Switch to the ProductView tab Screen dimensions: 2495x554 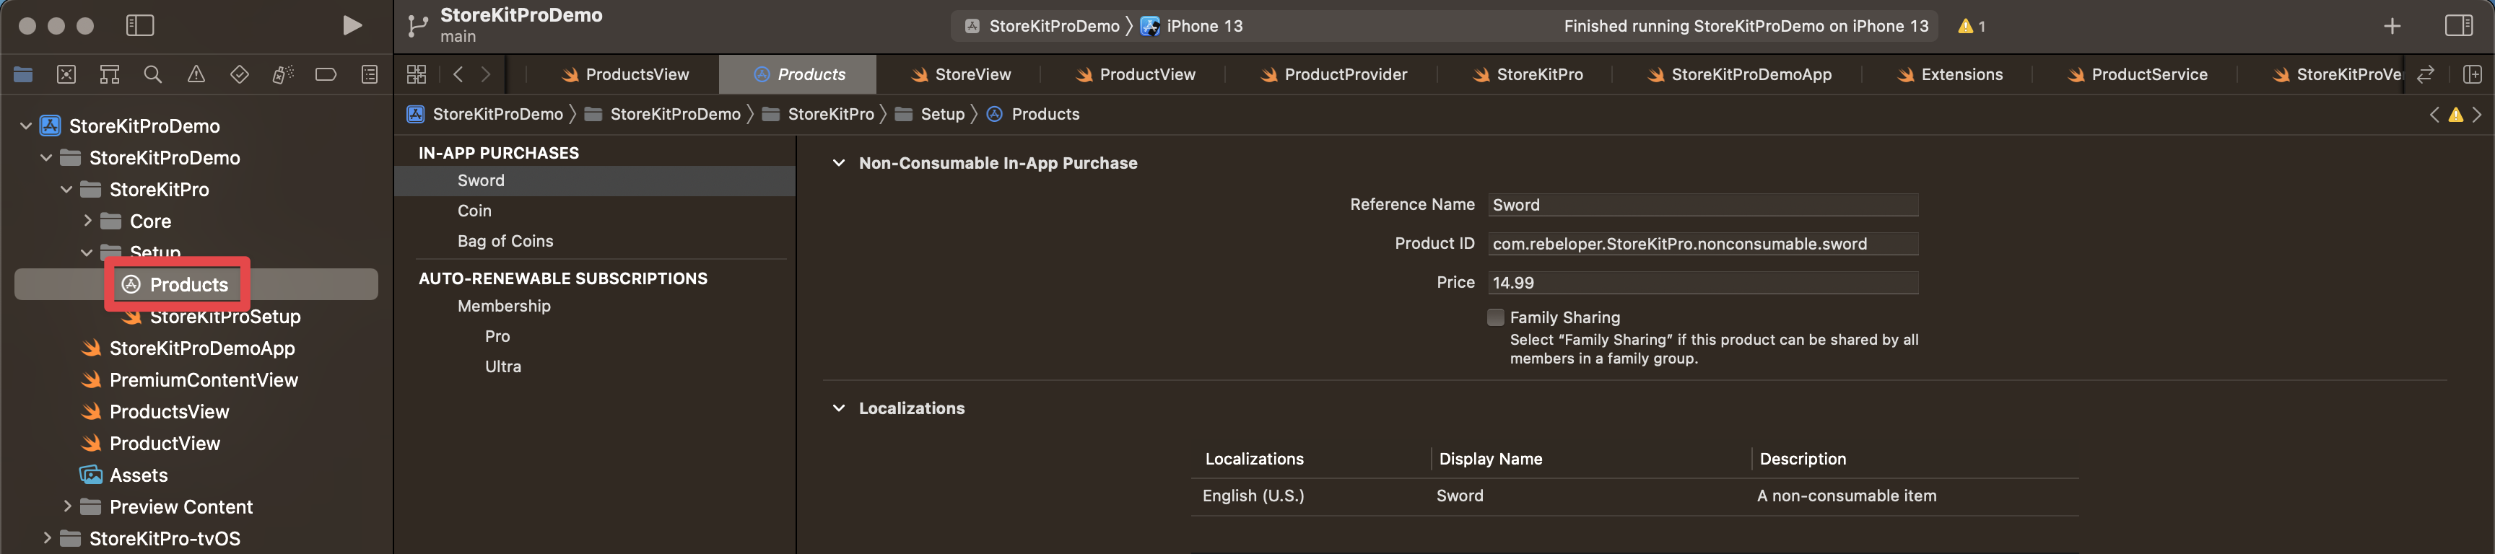click(1134, 74)
